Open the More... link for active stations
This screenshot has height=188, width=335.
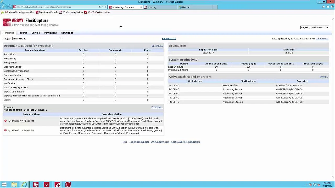(x=324, y=77)
